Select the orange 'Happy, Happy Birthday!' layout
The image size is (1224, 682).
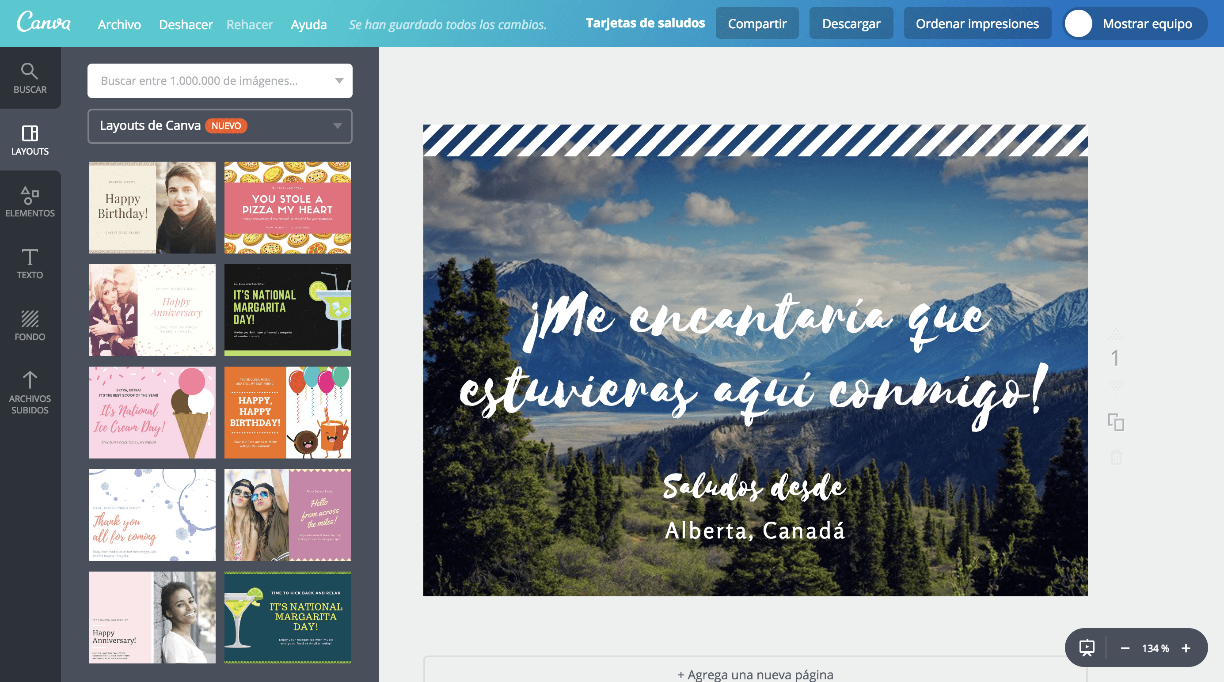(288, 412)
